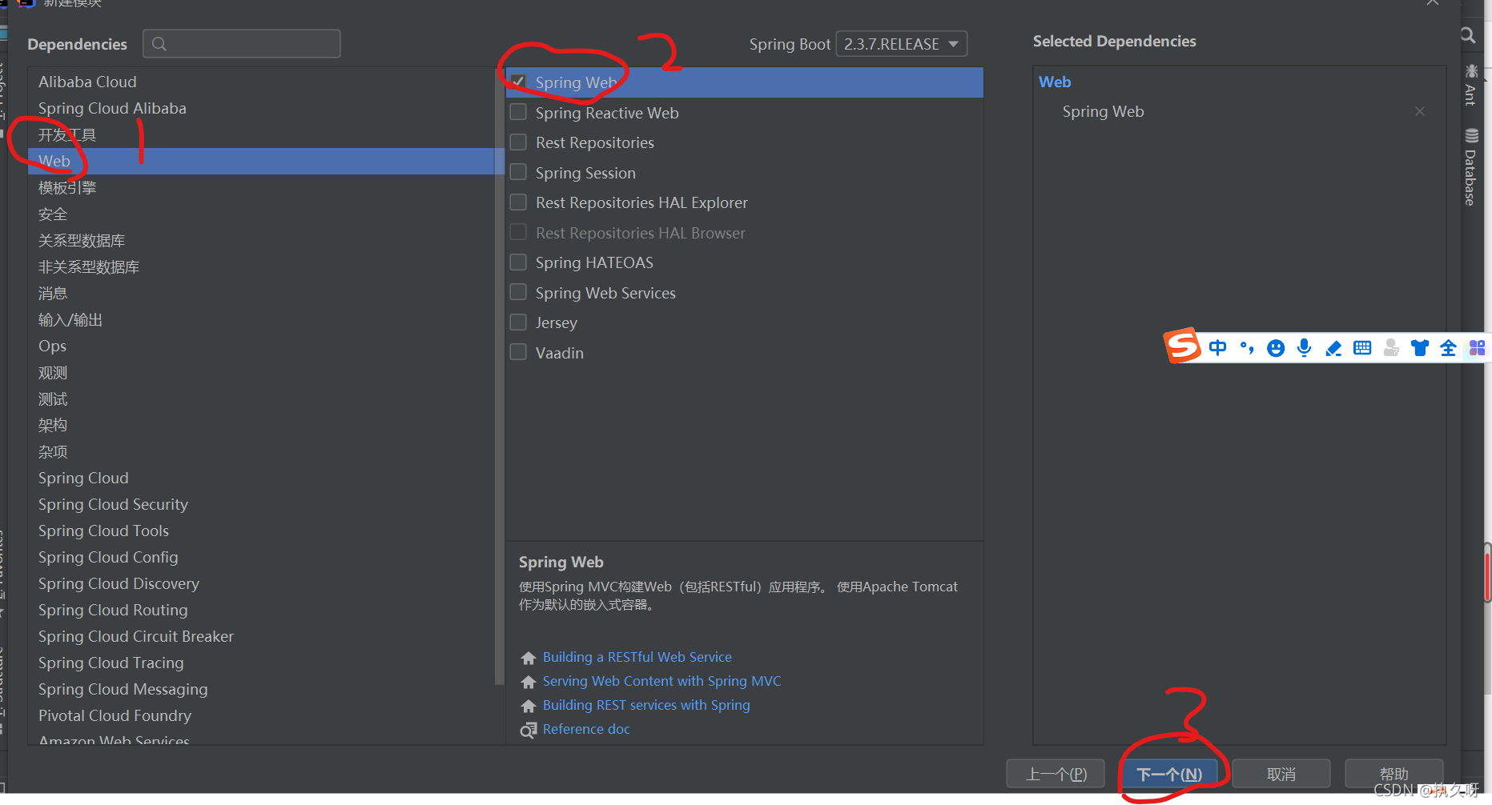
Task: Toggle the punctuation mode icon on the Sogou bar
Action: (x=1247, y=347)
